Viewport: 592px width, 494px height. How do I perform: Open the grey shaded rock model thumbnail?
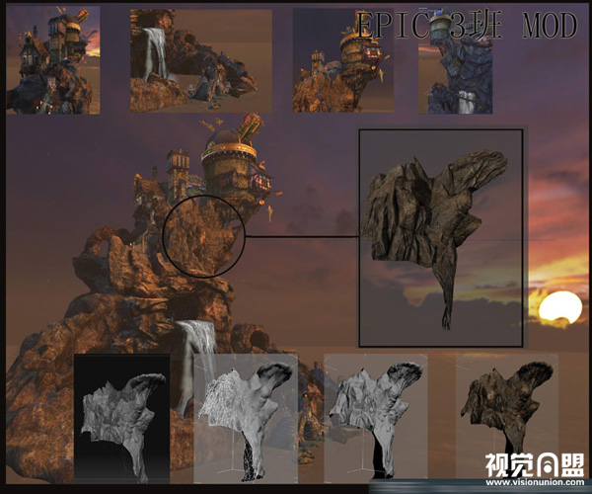[x=376, y=418]
